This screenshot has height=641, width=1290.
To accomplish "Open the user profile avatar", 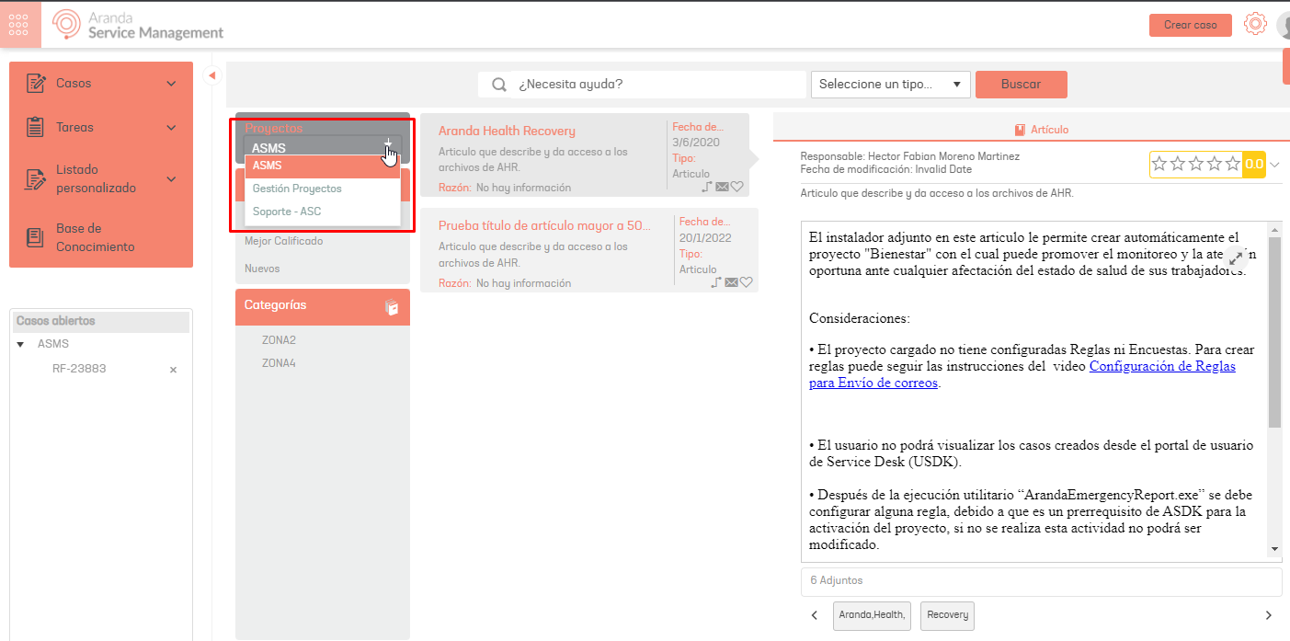I will 1284,25.
